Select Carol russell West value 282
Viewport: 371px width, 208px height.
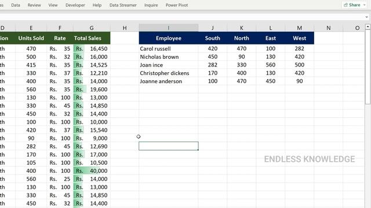point(300,49)
